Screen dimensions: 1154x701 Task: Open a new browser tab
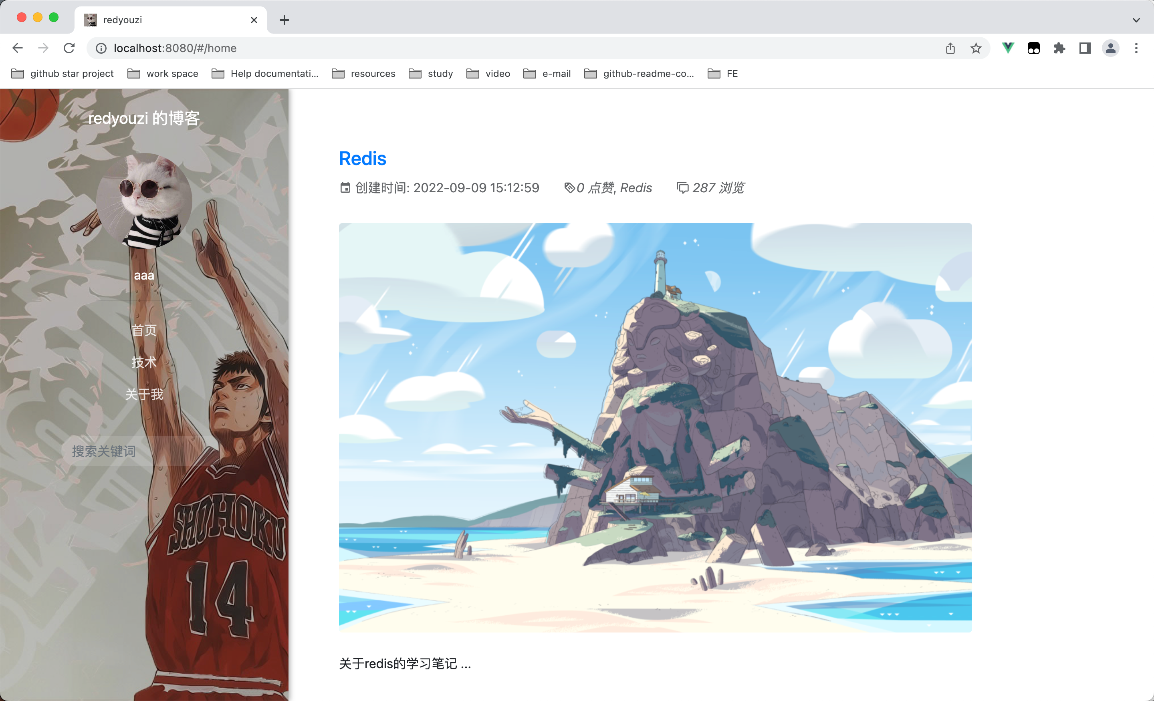coord(284,20)
